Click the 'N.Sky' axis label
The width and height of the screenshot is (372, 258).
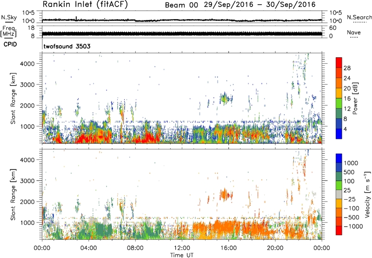tap(9, 17)
